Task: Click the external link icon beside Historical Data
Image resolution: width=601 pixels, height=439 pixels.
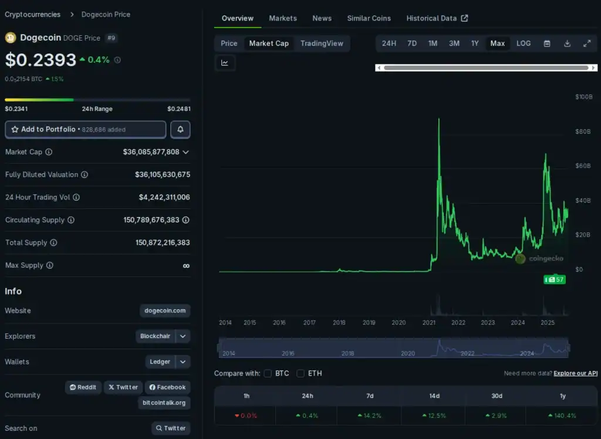Action: [x=465, y=18]
